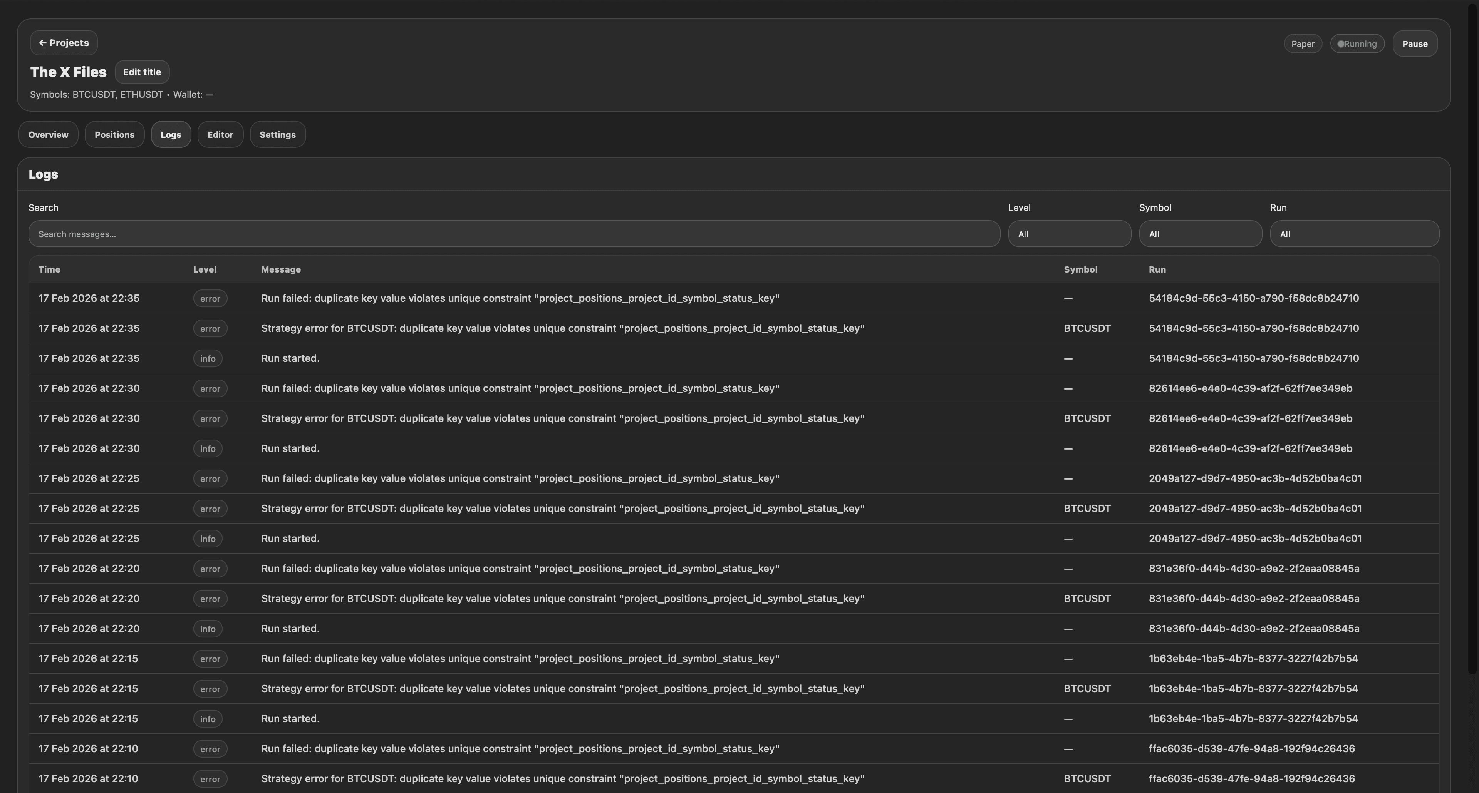Navigate back using the Projects arrow button

[x=63, y=42]
